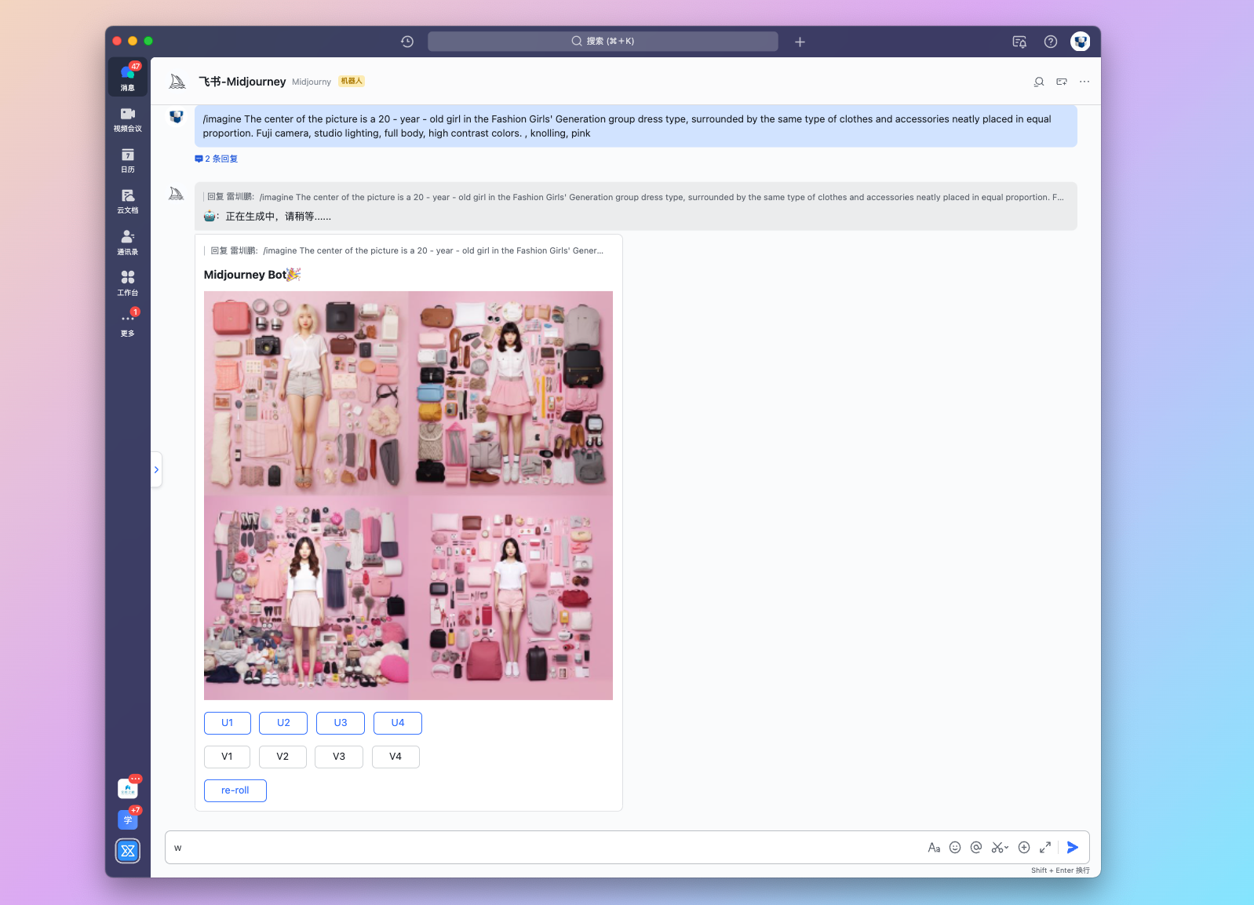Screen dimensions: 1254x905
Task: Expand the collapsed side panel chevron
Action: point(156,469)
